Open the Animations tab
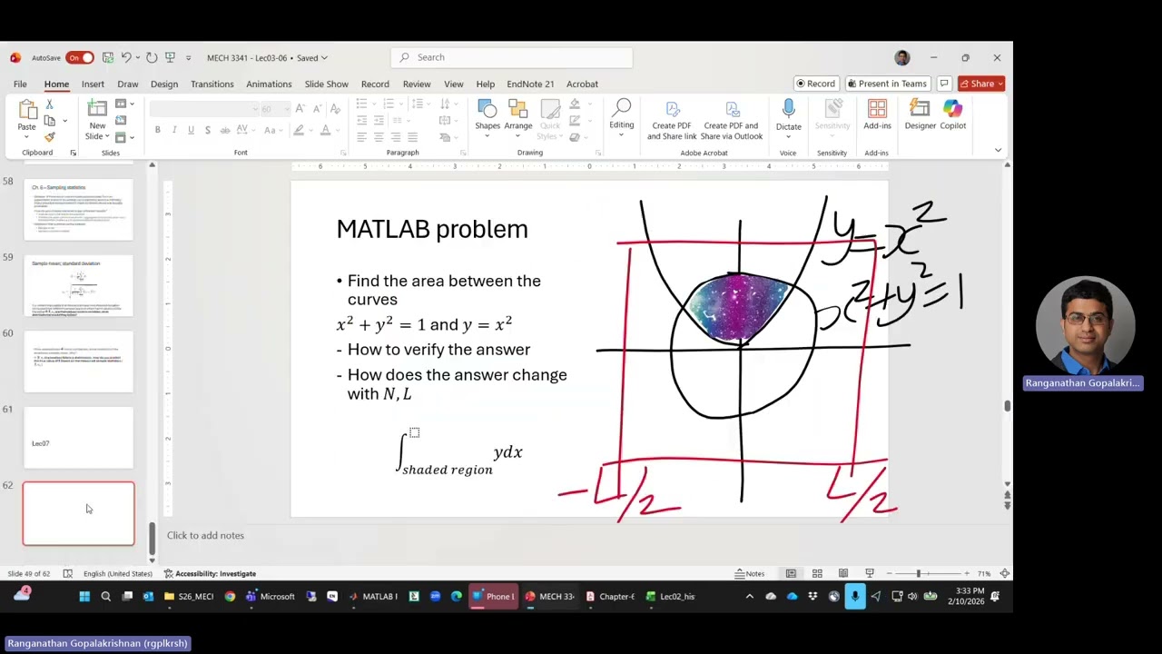The height and width of the screenshot is (654, 1162). click(269, 84)
